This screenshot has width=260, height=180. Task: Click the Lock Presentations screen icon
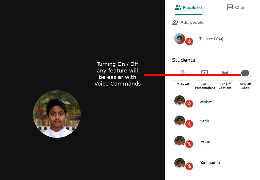click(x=205, y=73)
